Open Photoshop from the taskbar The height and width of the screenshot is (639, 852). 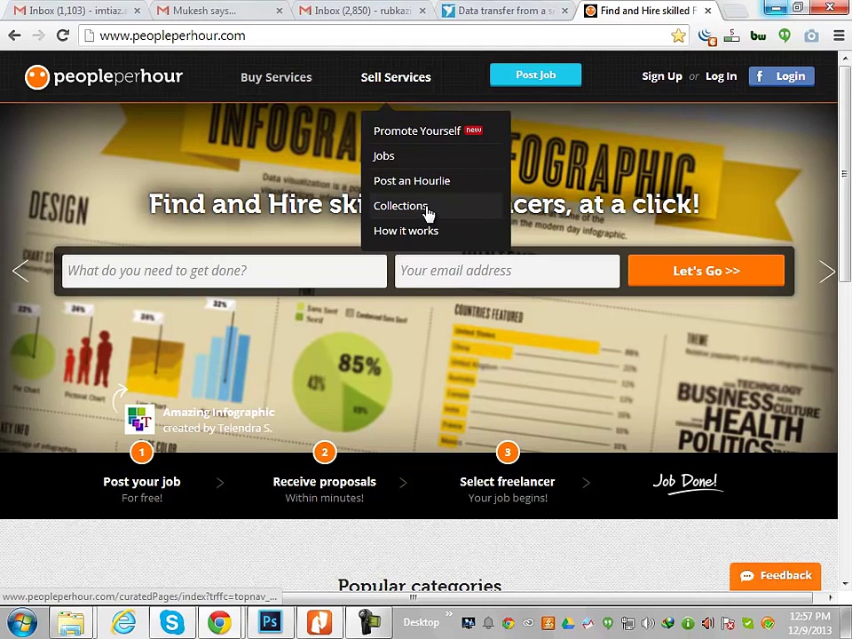point(270,621)
